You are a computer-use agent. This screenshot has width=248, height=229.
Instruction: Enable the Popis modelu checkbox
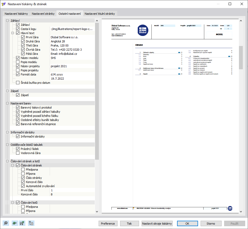coord(18,62)
